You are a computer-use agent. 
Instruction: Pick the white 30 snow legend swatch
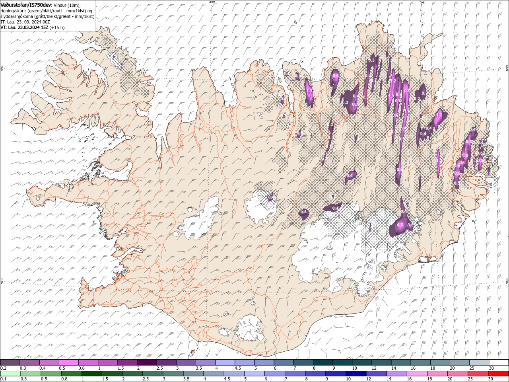pos(499,363)
